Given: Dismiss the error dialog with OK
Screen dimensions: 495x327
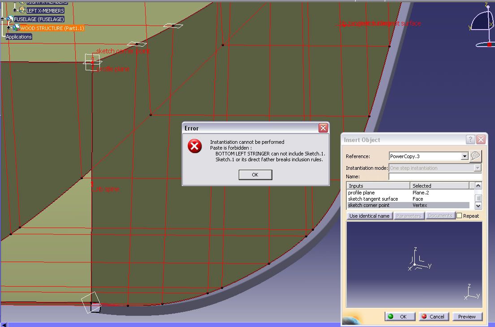Looking at the screenshot, I should tap(255, 175).
